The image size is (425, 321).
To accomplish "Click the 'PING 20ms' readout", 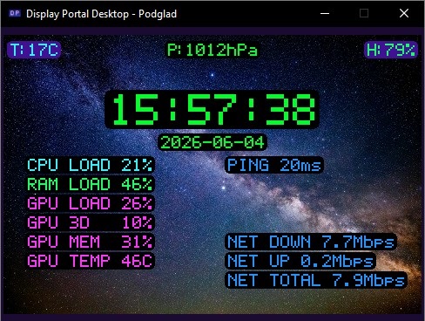I will click(x=274, y=165).
